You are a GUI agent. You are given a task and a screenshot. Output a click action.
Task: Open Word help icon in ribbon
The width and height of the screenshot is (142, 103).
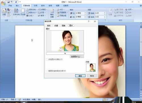click(x=141, y=6)
